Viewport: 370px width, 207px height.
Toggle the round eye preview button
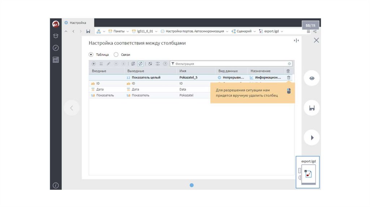coord(311,78)
